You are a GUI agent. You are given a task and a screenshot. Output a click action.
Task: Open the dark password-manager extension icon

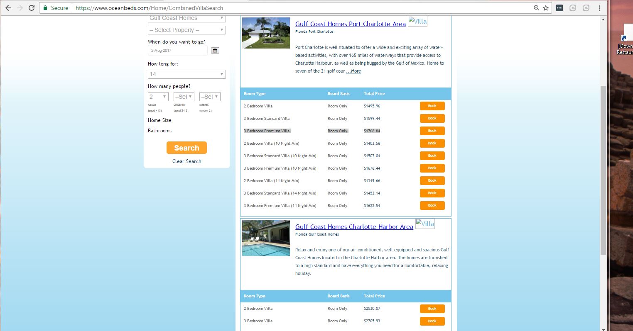[x=559, y=8]
